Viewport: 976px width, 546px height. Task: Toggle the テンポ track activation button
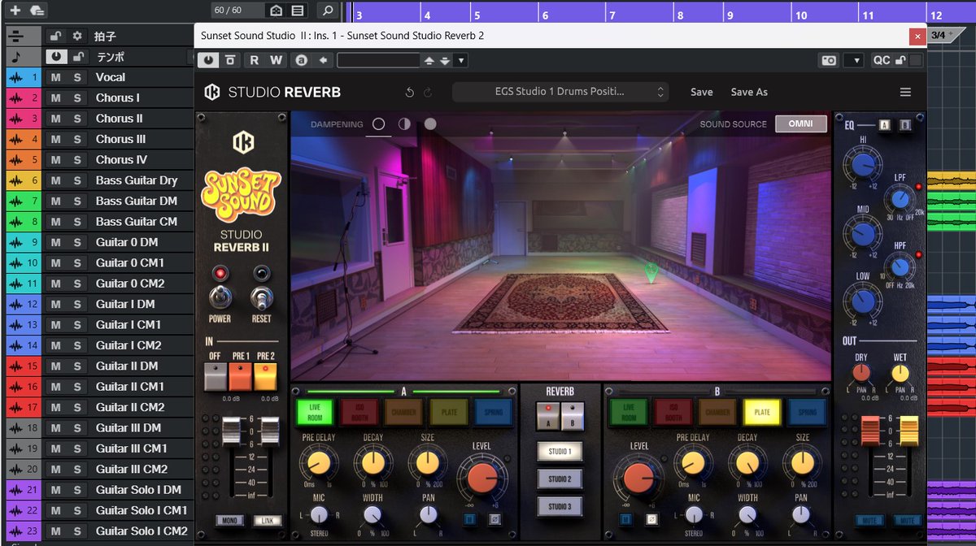(56, 56)
